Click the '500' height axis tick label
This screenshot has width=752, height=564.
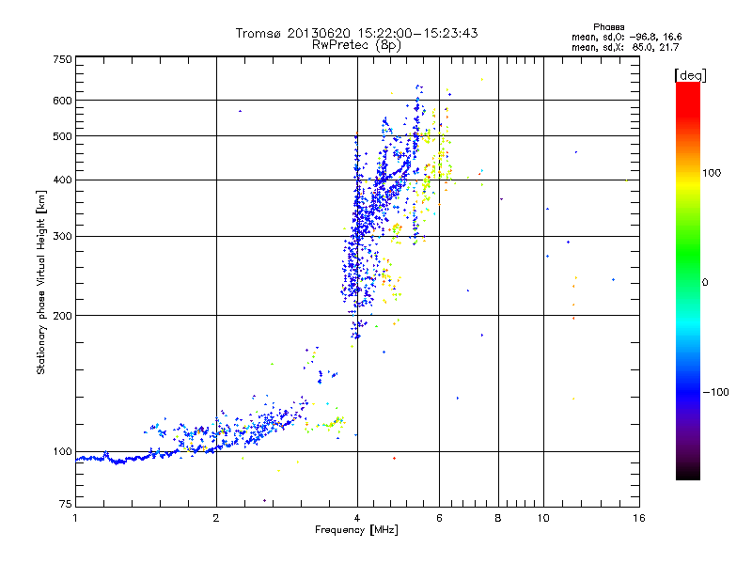pyautogui.click(x=62, y=136)
